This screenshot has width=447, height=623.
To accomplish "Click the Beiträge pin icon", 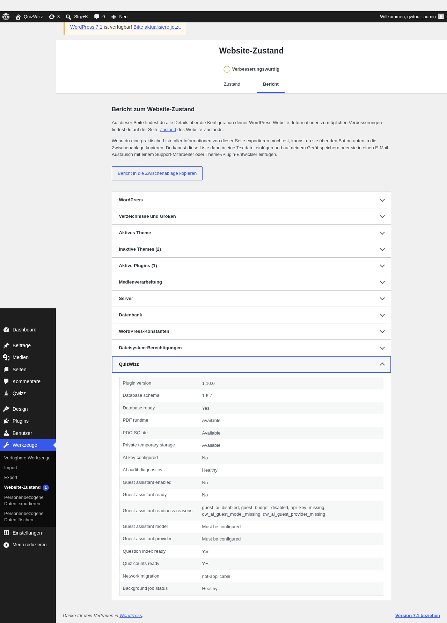I will click(x=6, y=345).
